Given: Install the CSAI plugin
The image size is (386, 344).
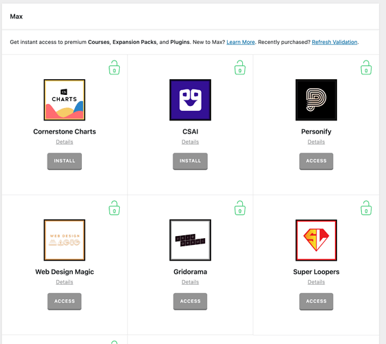Looking at the screenshot, I should [x=191, y=161].
